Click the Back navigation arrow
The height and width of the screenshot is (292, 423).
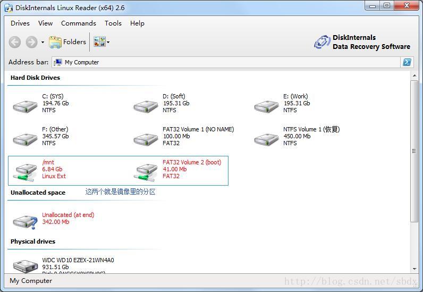14,42
